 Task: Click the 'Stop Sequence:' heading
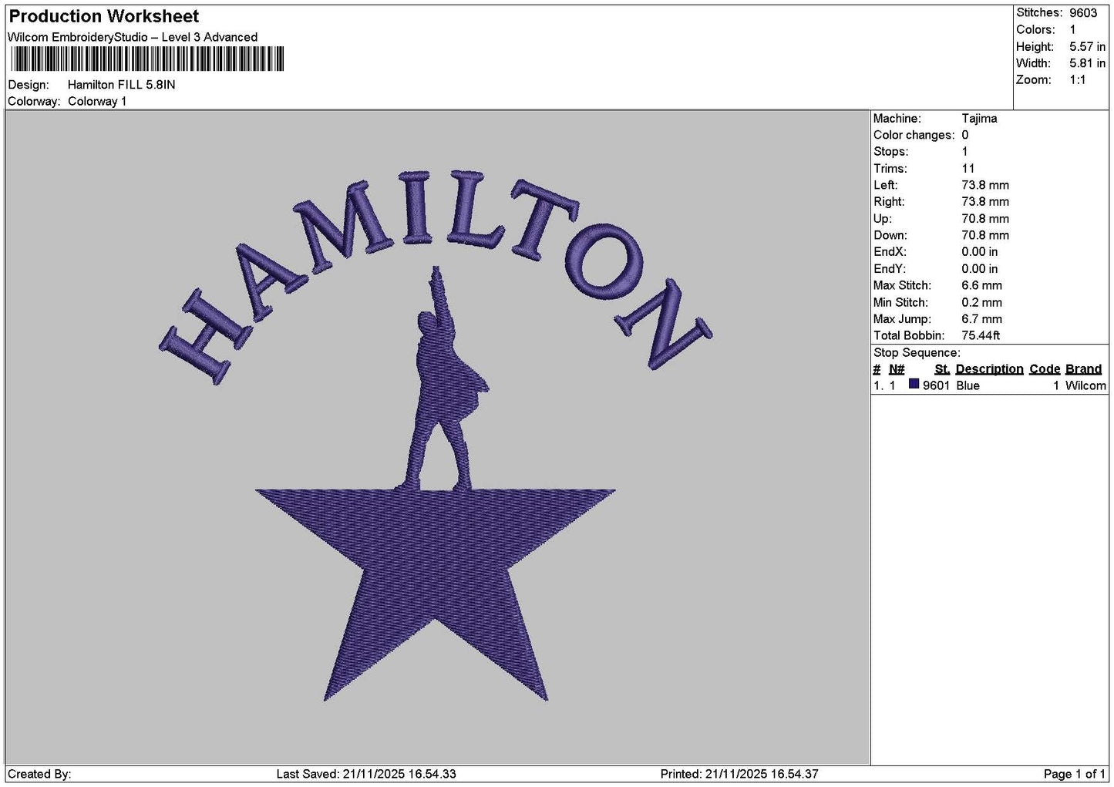pyautogui.click(x=917, y=353)
